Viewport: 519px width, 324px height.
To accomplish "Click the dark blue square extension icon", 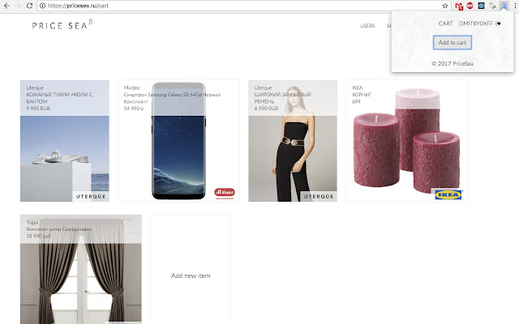I will pos(481,6).
